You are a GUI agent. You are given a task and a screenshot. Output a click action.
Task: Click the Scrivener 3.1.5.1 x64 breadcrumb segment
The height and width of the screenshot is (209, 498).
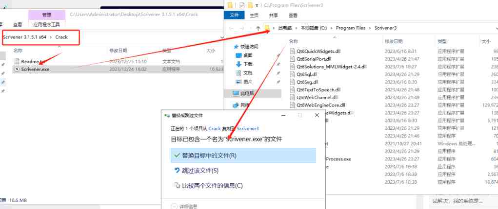click(x=25, y=37)
